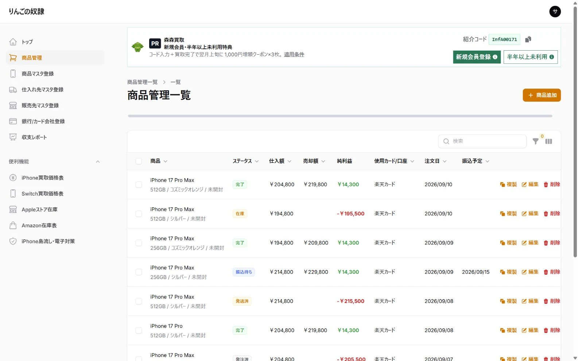Collapse the 便利機能 sidebar section
This screenshot has width=578, height=361.
click(98, 162)
